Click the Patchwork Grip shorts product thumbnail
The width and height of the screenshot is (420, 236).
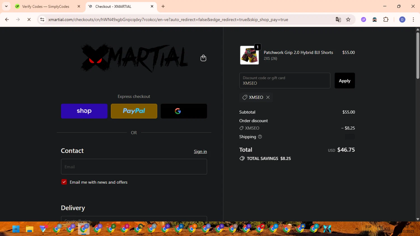(249, 55)
